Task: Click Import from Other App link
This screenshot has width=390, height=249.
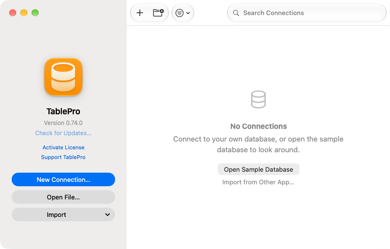Action: (258, 182)
